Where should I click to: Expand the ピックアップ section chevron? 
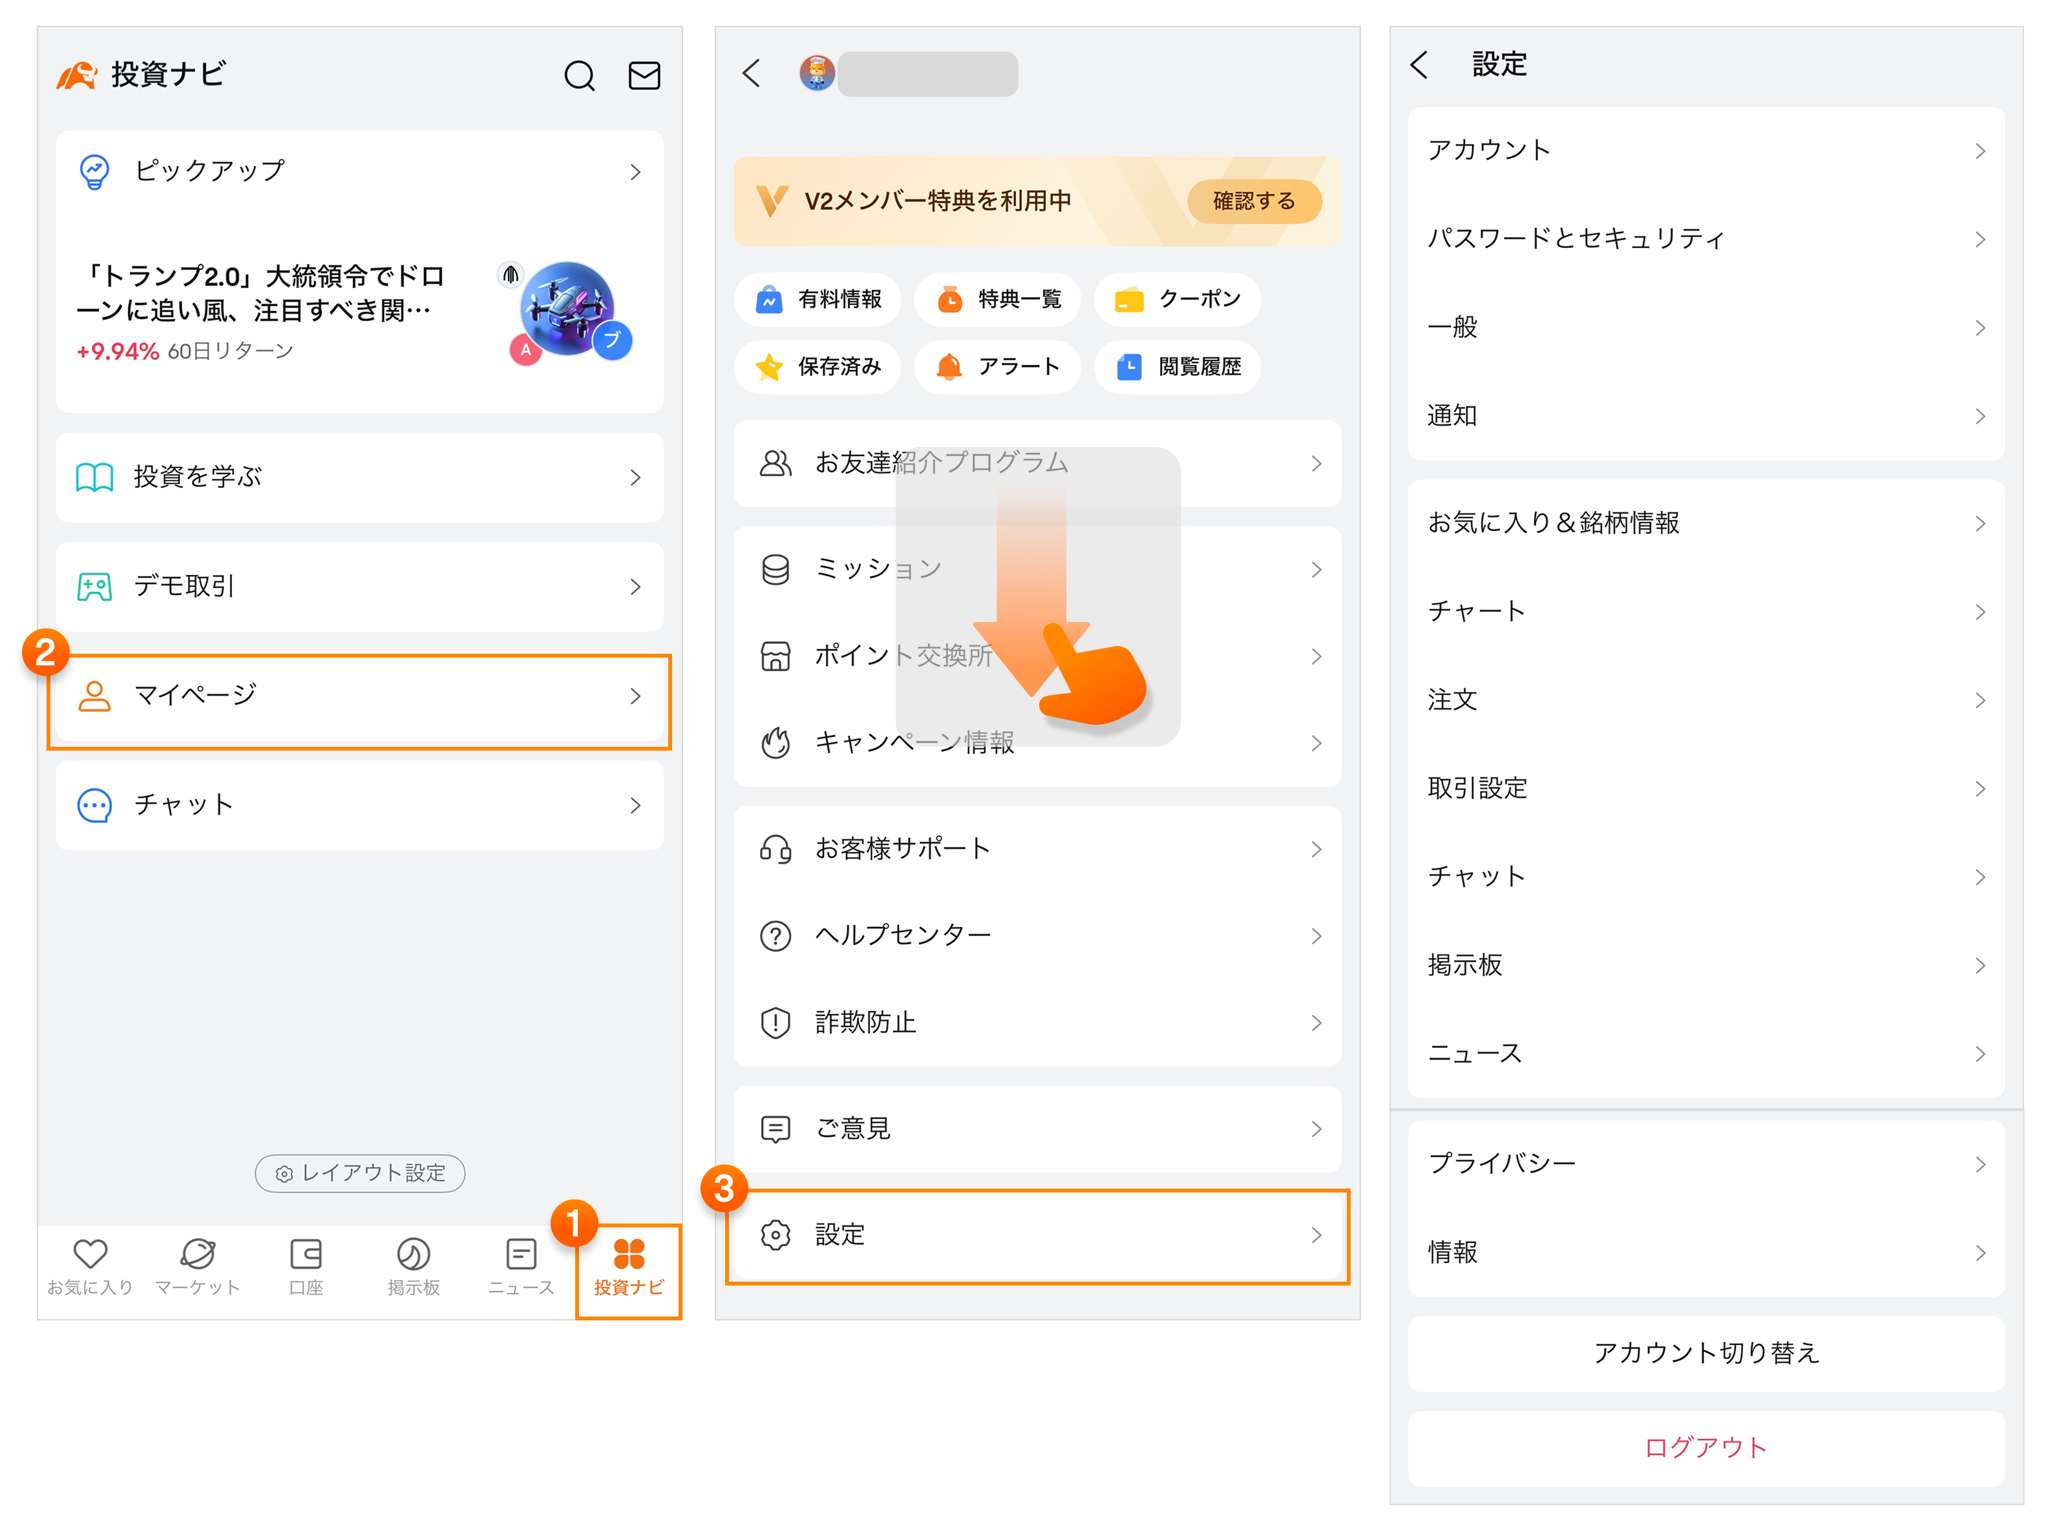(x=635, y=172)
